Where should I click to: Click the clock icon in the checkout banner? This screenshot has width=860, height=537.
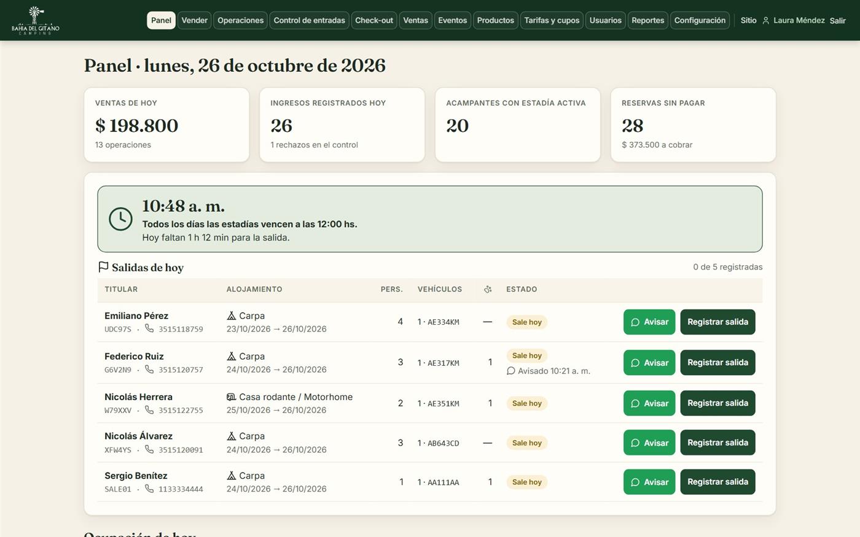(120, 219)
